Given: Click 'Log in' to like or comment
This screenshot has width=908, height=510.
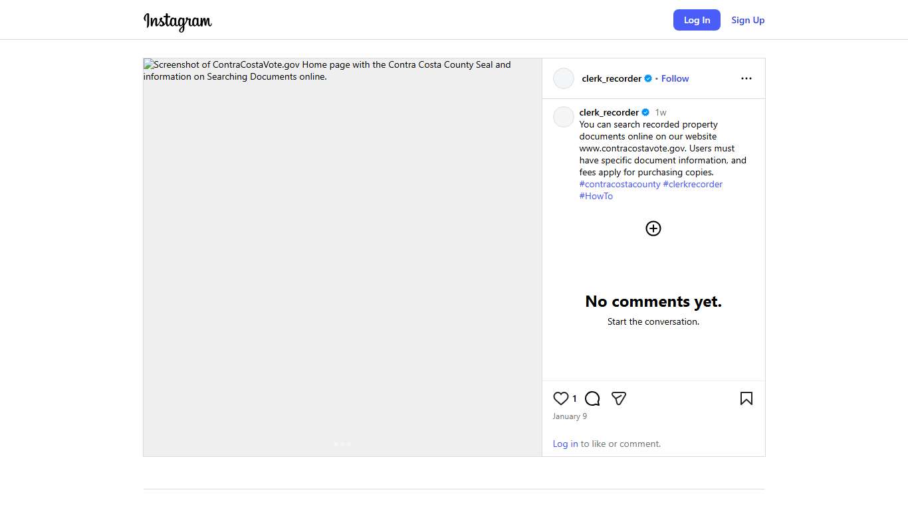Looking at the screenshot, I should 565,444.
